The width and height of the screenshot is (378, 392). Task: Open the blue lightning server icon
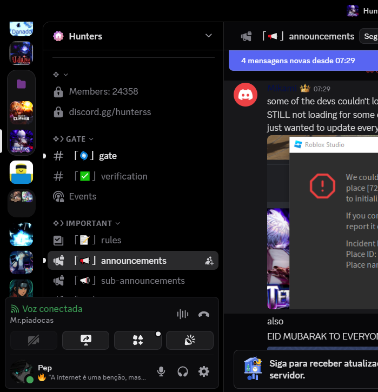click(21, 234)
